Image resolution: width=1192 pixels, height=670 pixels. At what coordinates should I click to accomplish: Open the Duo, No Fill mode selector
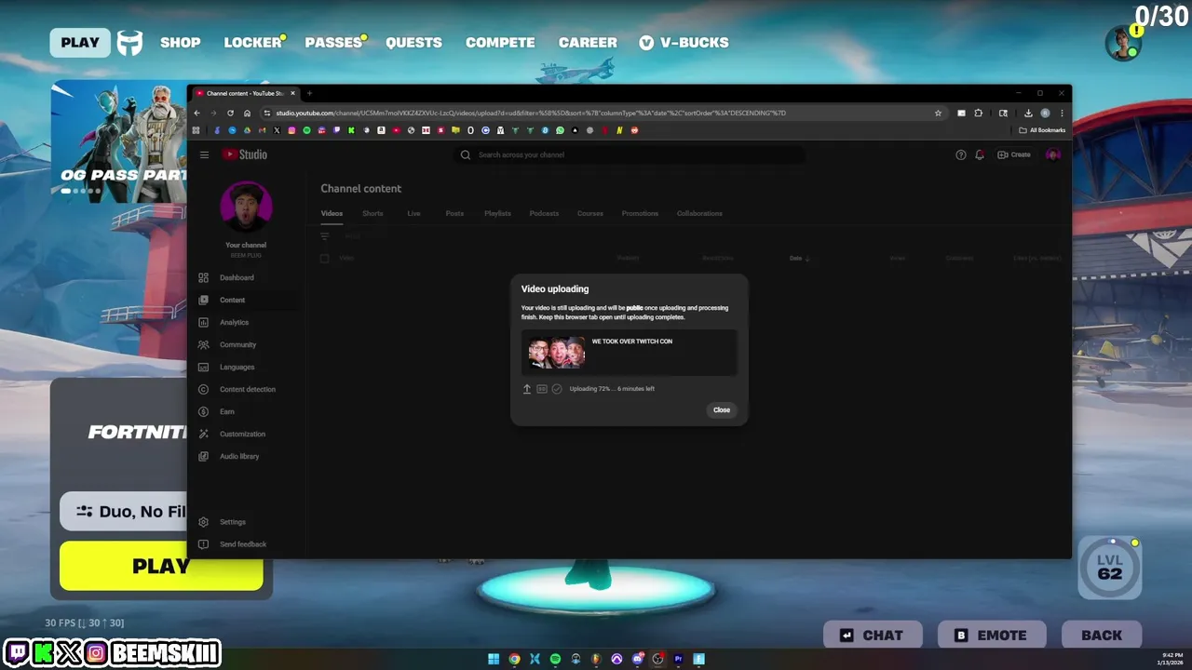[x=124, y=511]
